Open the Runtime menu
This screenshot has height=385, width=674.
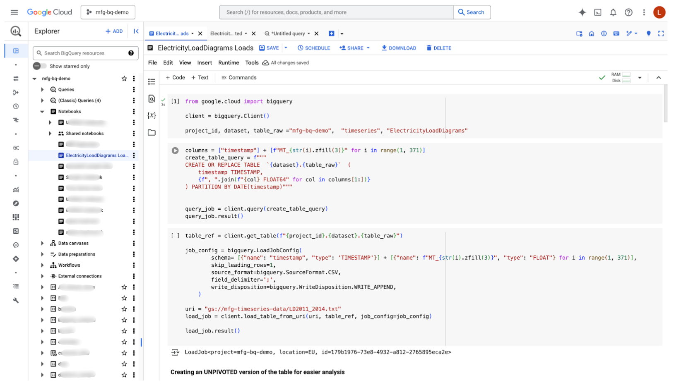click(229, 63)
